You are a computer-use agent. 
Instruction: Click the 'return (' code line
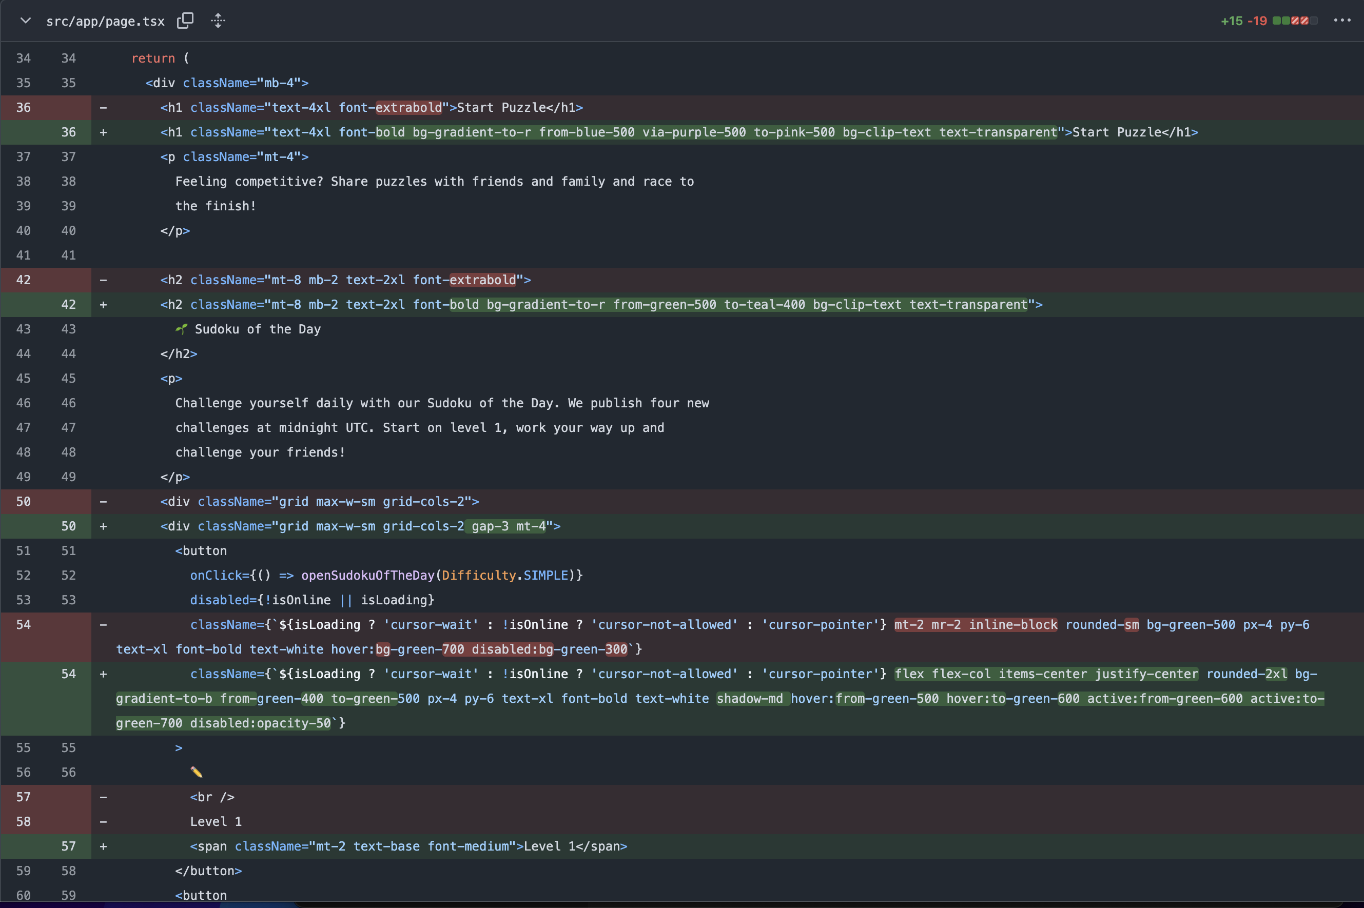[x=160, y=58]
